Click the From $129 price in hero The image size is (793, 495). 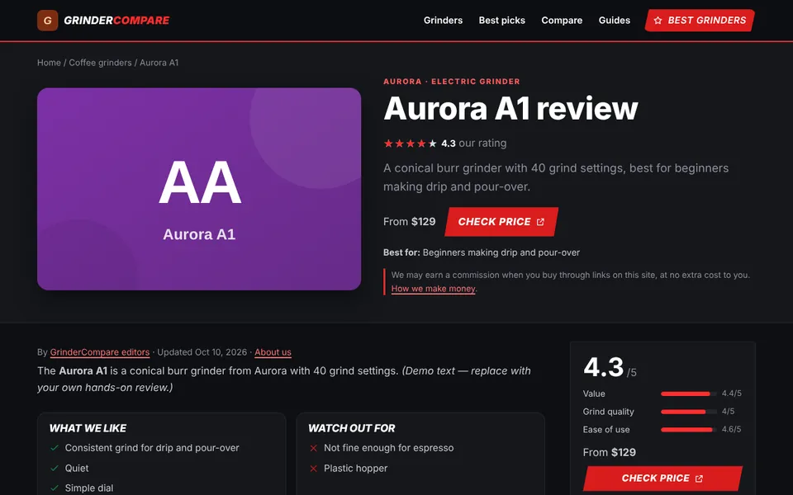pos(409,222)
